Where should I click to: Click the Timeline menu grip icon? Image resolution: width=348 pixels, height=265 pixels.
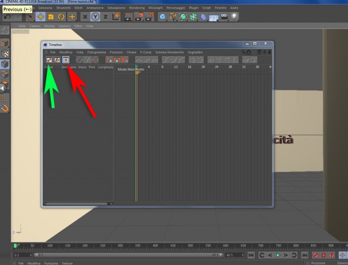click(46, 52)
